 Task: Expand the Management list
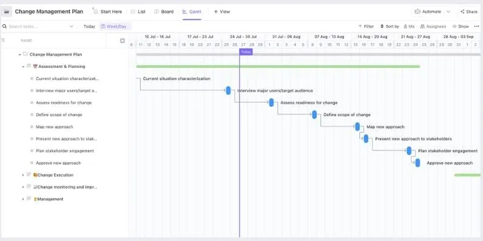coord(23,199)
